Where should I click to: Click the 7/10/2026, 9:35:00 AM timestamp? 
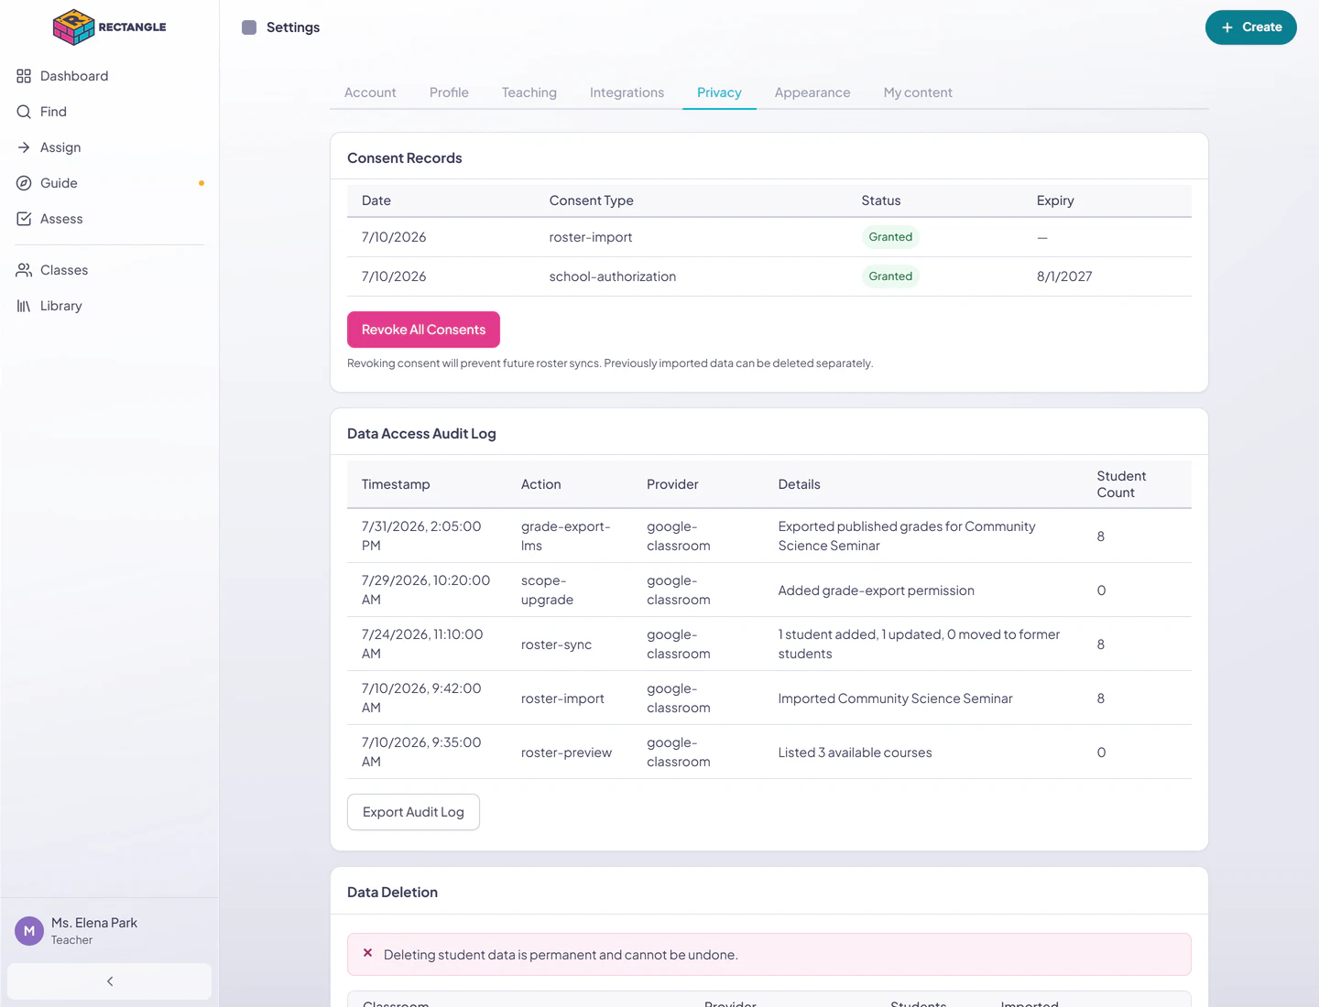click(x=421, y=752)
